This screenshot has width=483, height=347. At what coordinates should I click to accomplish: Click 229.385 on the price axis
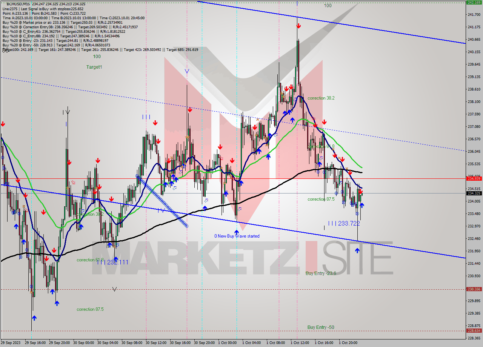[x=474, y=313]
